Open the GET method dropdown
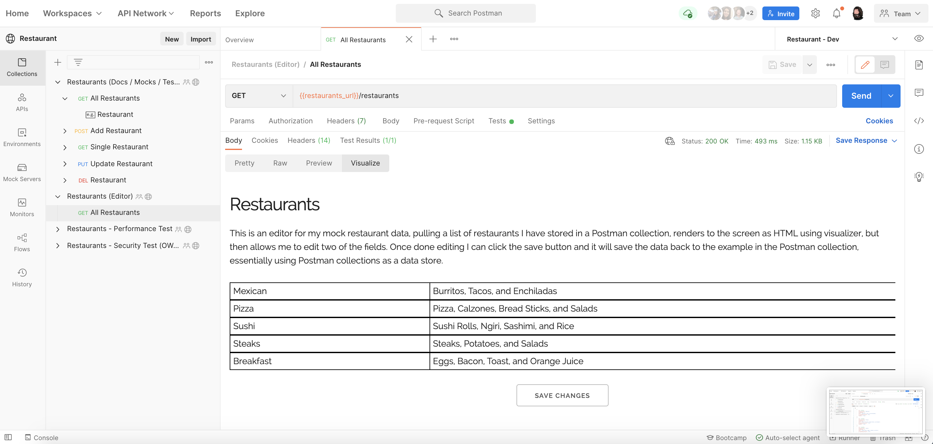933x444 pixels. [x=259, y=96]
